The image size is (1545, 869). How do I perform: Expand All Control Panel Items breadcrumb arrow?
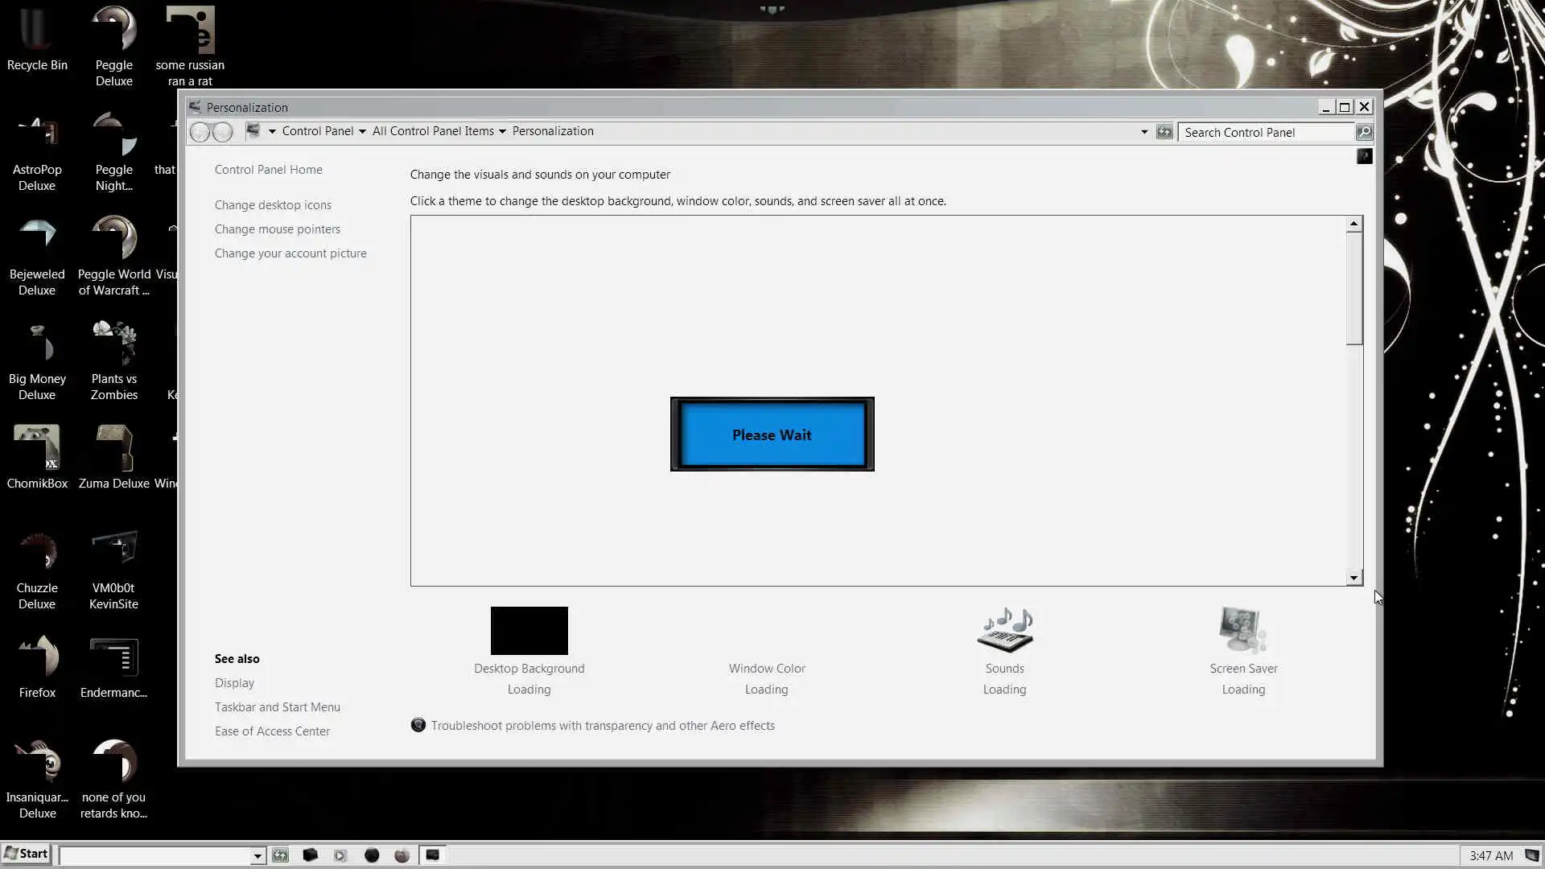pyautogui.click(x=502, y=132)
